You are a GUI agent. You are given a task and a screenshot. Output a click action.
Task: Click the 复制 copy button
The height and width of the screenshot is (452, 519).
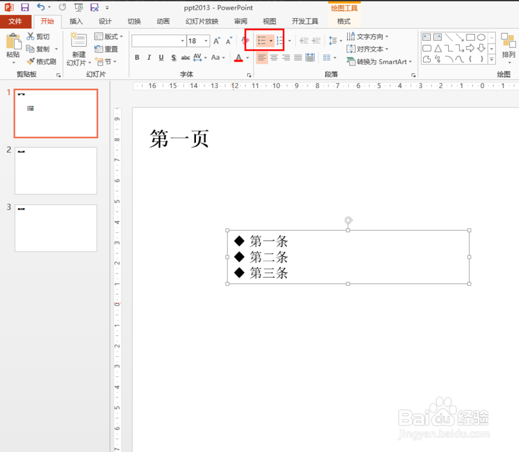[38, 49]
